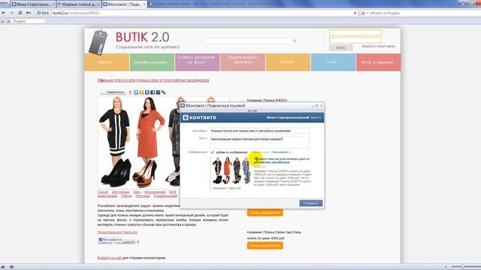Click the 'Поделиться...' share button

click(113, 92)
